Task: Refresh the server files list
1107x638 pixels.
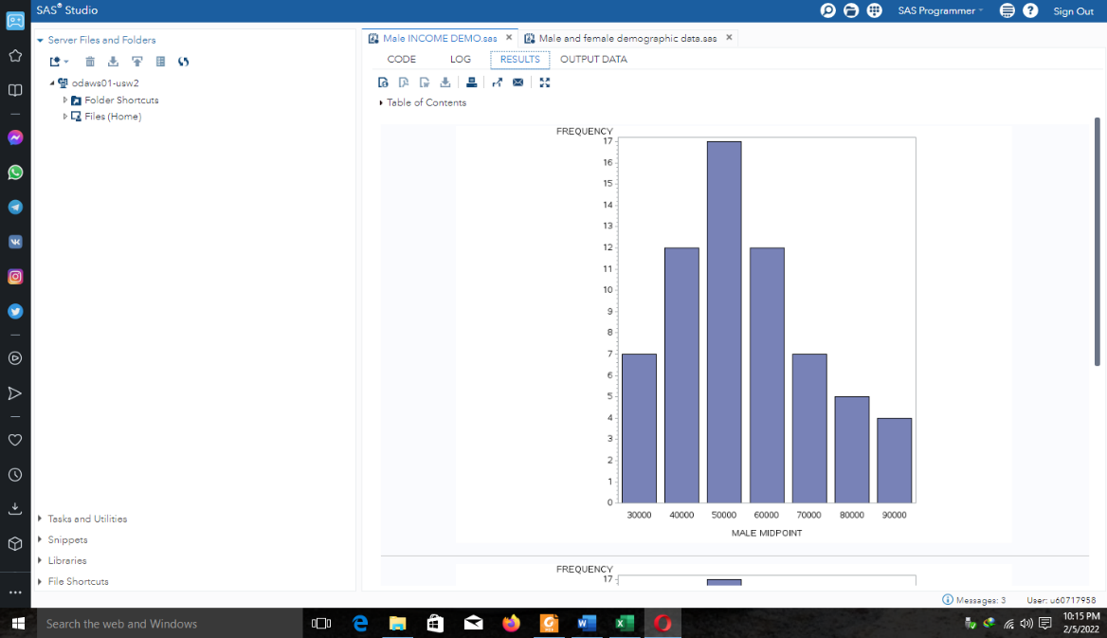Action: point(184,61)
